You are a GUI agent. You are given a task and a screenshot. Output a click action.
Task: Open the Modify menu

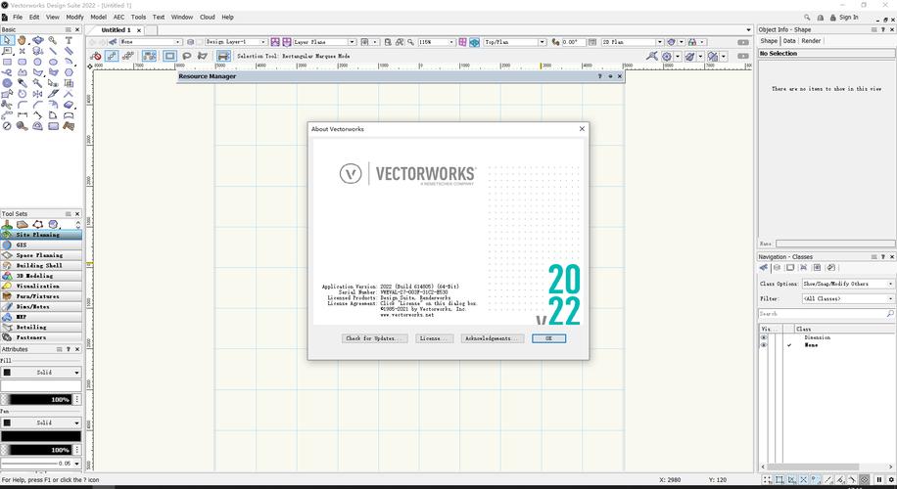[x=74, y=18]
